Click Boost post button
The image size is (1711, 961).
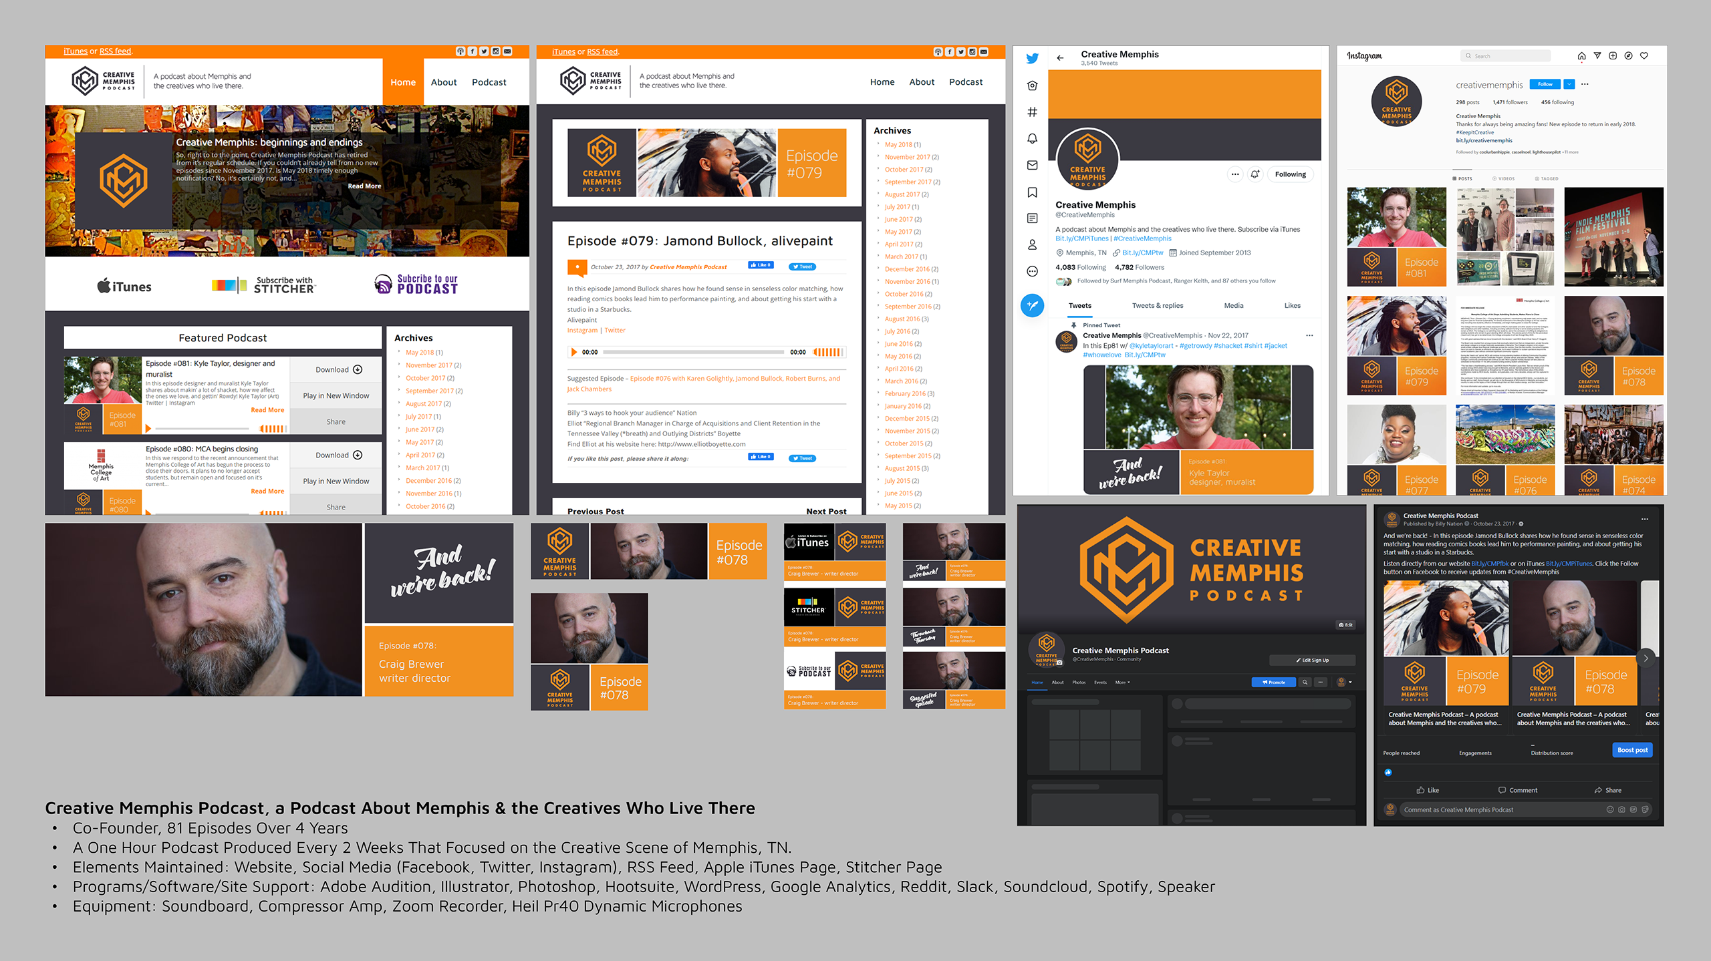point(1632,750)
